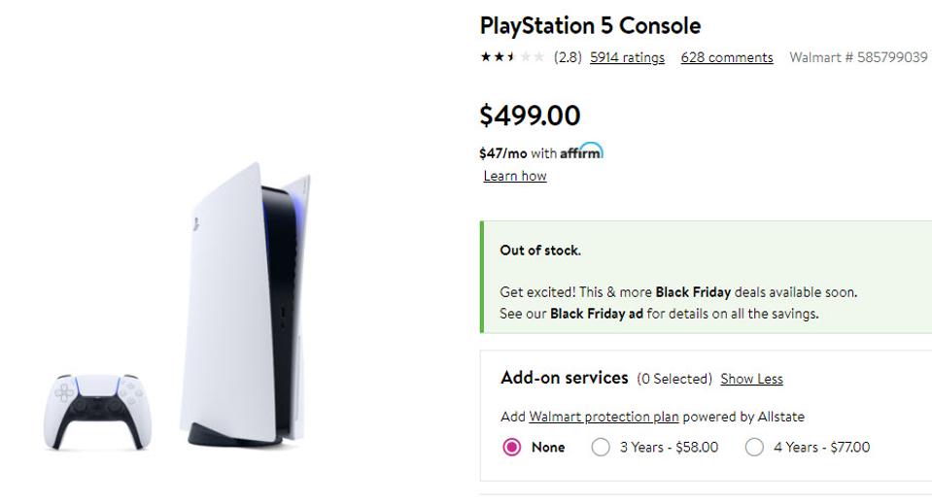Click the Add-on services heading
The image size is (932, 503).
tap(564, 378)
